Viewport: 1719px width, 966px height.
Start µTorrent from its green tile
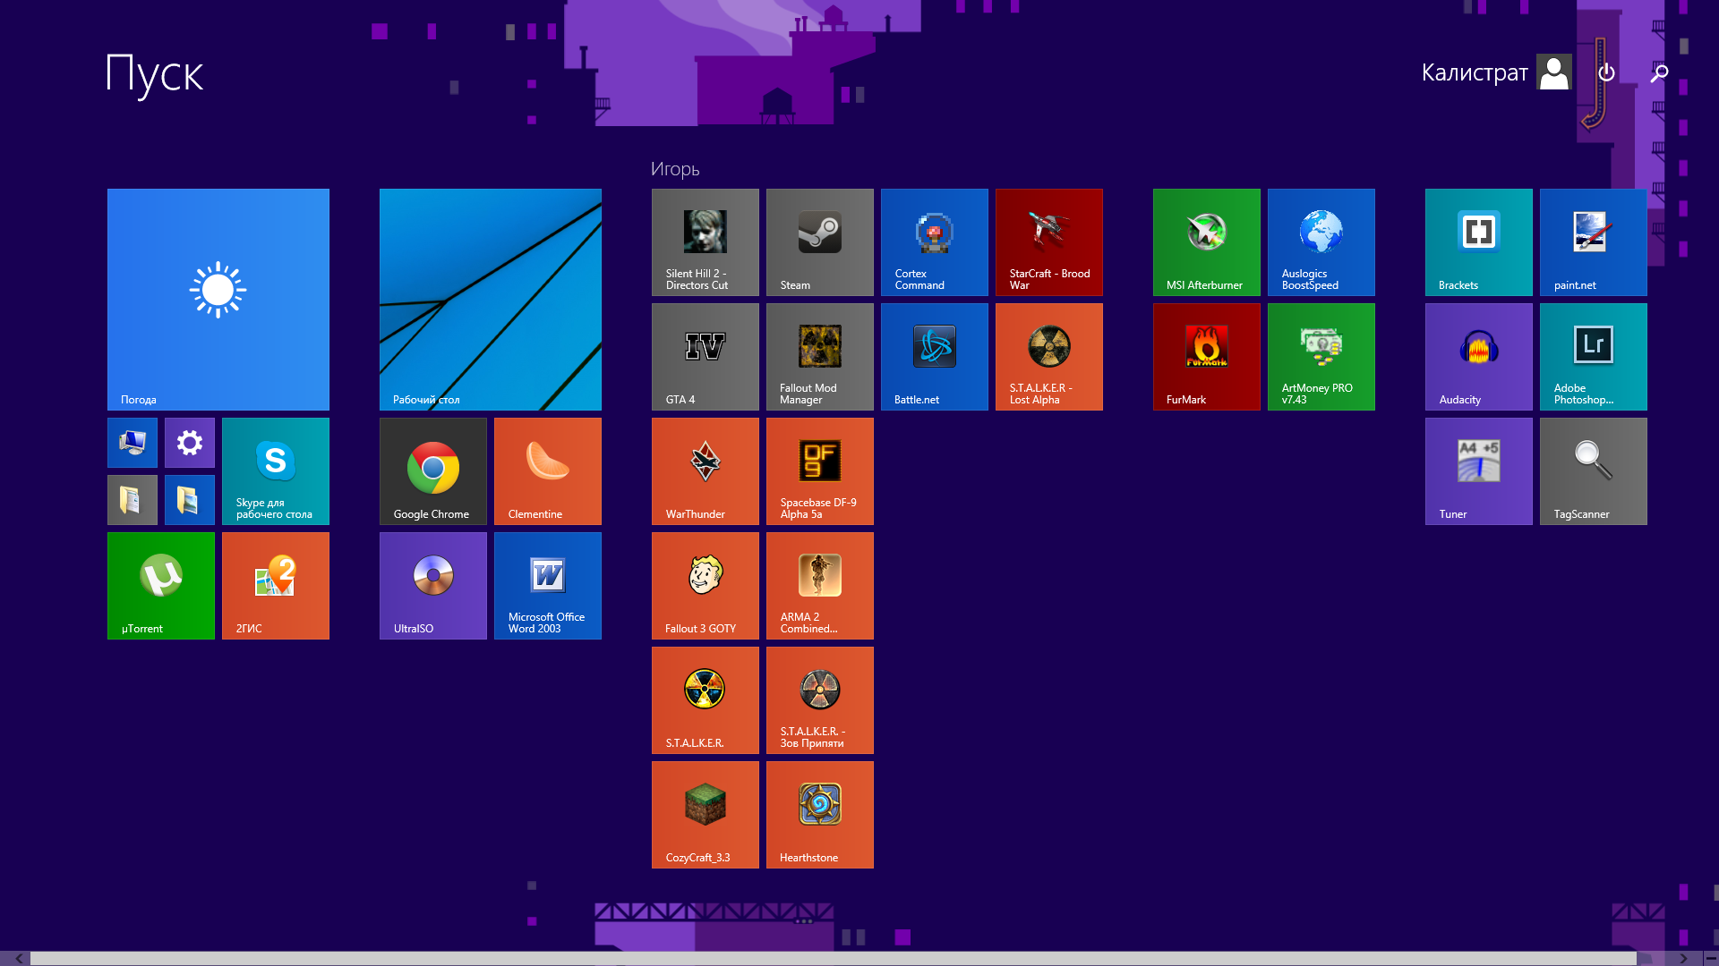click(161, 585)
